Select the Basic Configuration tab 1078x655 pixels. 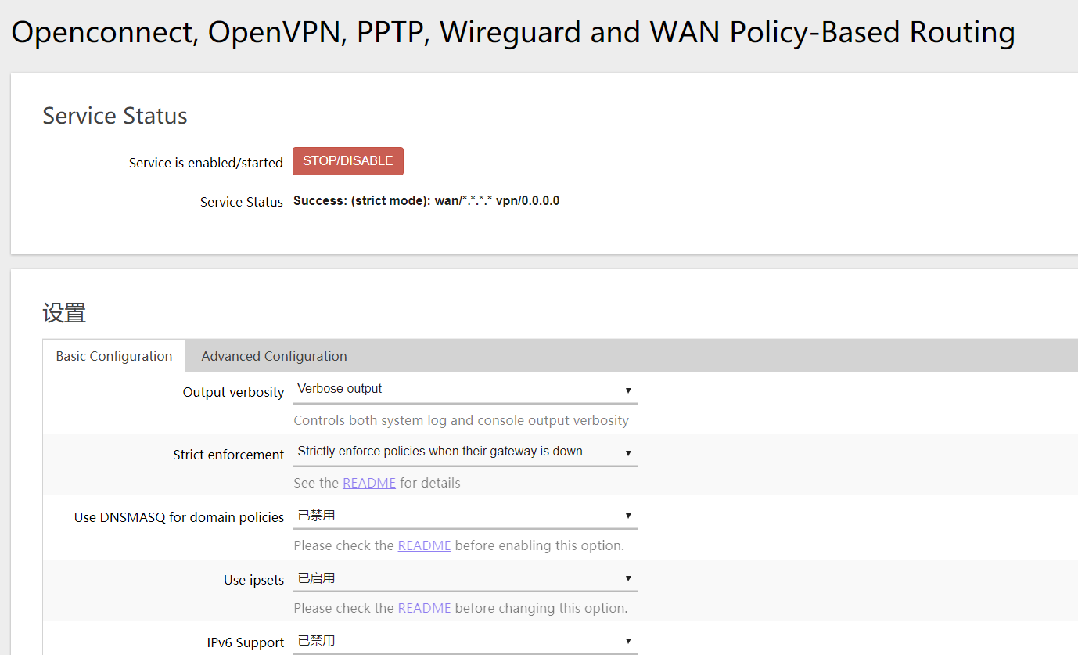pyautogui.click(x=113, y=355)
